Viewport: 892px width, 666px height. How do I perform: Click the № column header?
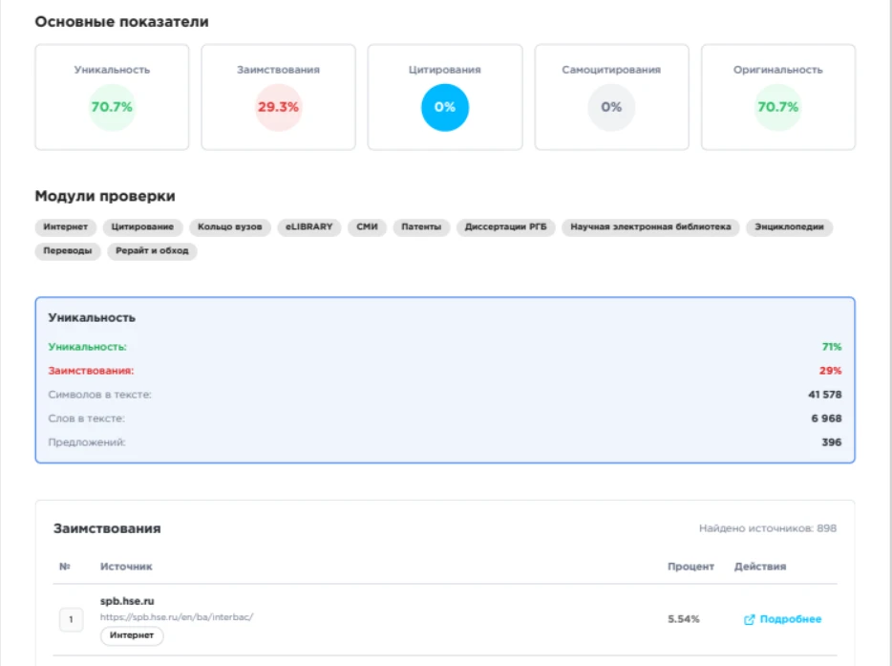65,567
